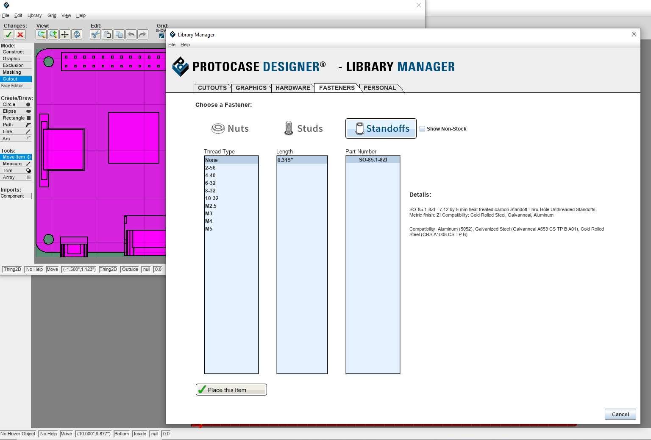651x440 pixels.
Task: Select part number SO-85.1-8ZI
Action: (373, 160)
